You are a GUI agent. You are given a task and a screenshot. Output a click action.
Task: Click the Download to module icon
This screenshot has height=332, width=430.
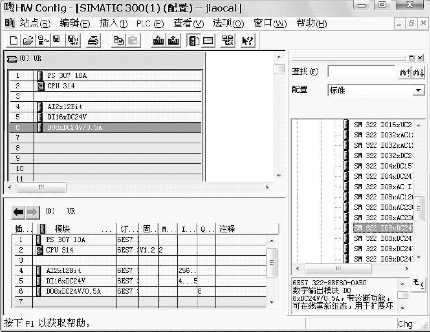(x=159, y=40)
